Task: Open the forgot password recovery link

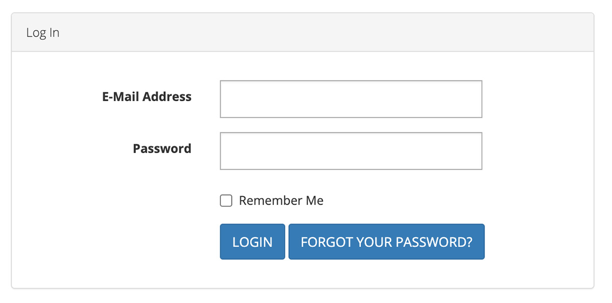Action: pyautogui.click(x=386, y=242)
